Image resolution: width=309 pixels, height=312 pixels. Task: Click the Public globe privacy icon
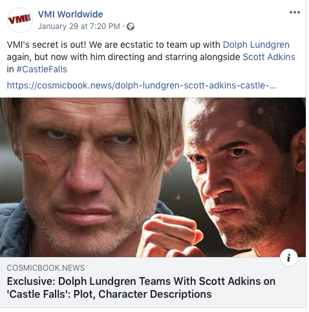pos(131,26)
